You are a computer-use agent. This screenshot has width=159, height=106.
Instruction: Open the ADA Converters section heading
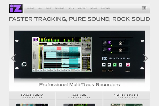coord(79,96)
